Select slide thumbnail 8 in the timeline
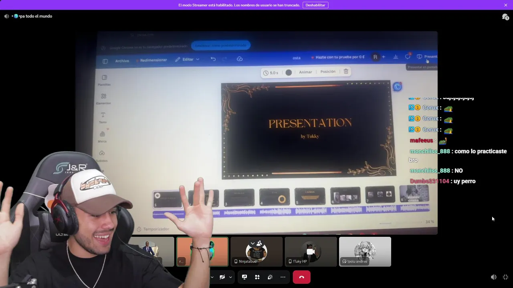This screenshot has width=513, height=288. tap(414, 194)
